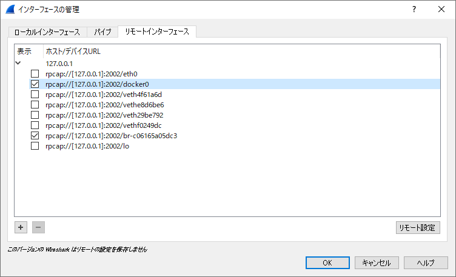Collapse the 127.0.0.1 host tree node
The height and width of the screenshot is (277, 456).
(x=18, y=63)
